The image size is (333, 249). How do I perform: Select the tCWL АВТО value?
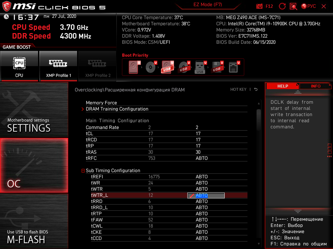click(x=202, y=226)
